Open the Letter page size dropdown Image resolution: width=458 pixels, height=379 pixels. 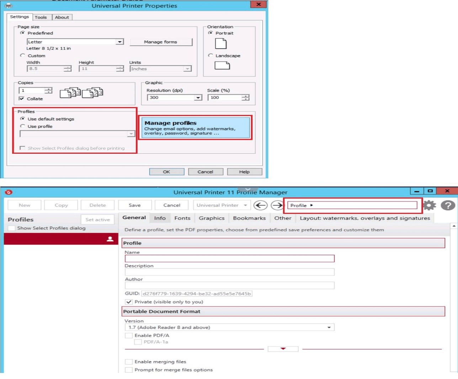(120, 42)
